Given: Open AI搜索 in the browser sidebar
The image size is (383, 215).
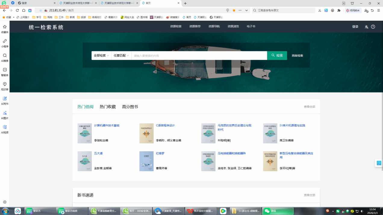Looking at the screenshot, I should pos(5,57).
